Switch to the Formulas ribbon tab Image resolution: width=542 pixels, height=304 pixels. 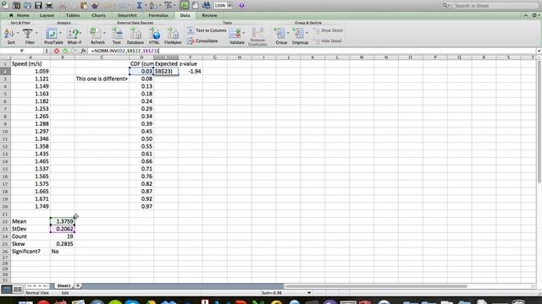tap(158, 15)
